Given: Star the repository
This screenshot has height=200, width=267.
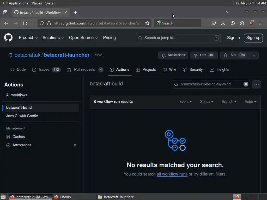Looking at the screenshot, I should pyautogui.click(x=235, y=55).
